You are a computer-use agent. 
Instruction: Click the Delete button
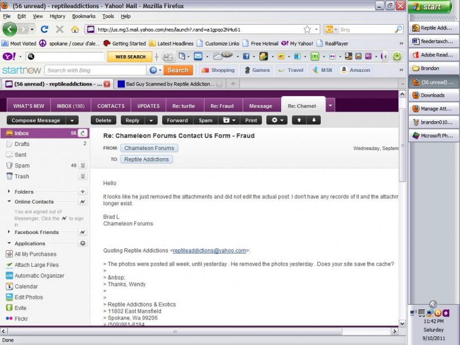pyautogui.click(x=103, y=120)
